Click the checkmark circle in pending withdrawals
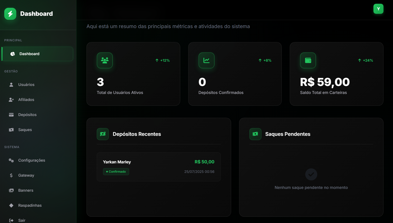The height and width of the screenshot is (223, 393). point(311,174)
